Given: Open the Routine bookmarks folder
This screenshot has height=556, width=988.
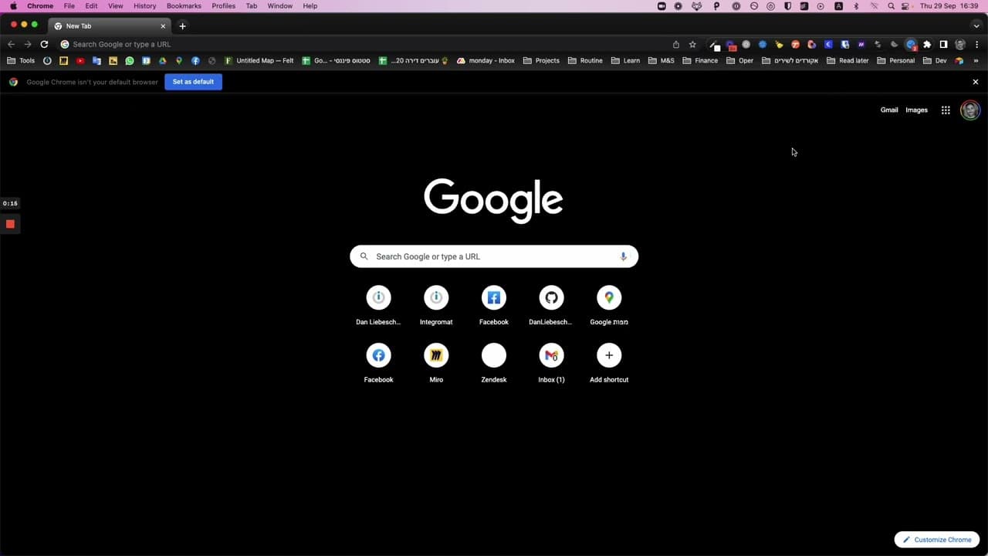Looking at the screenshot, I should 585,61.
